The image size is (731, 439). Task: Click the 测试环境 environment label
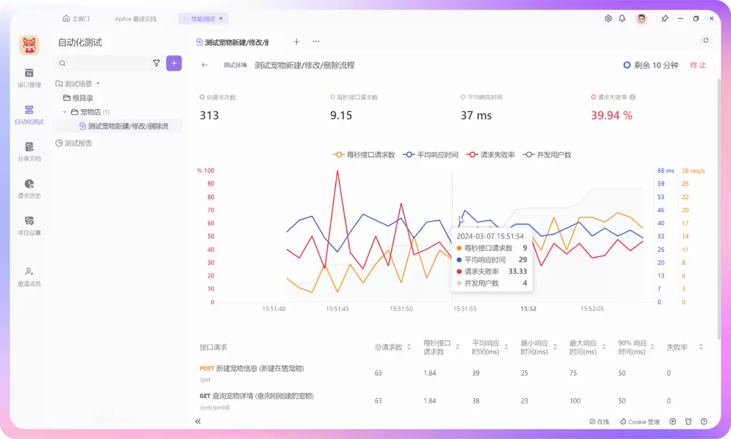coord(235,65)
